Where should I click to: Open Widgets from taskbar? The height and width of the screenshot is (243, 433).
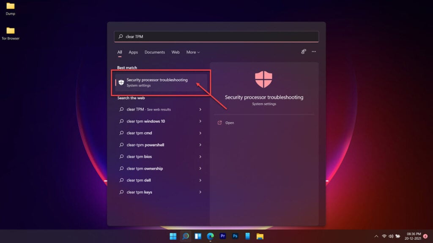click(198, 236)
